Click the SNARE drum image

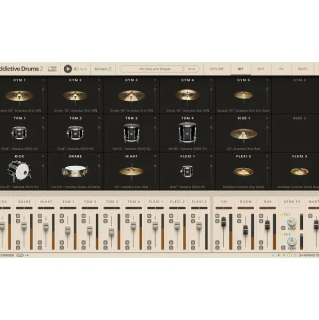coord(75,171)
